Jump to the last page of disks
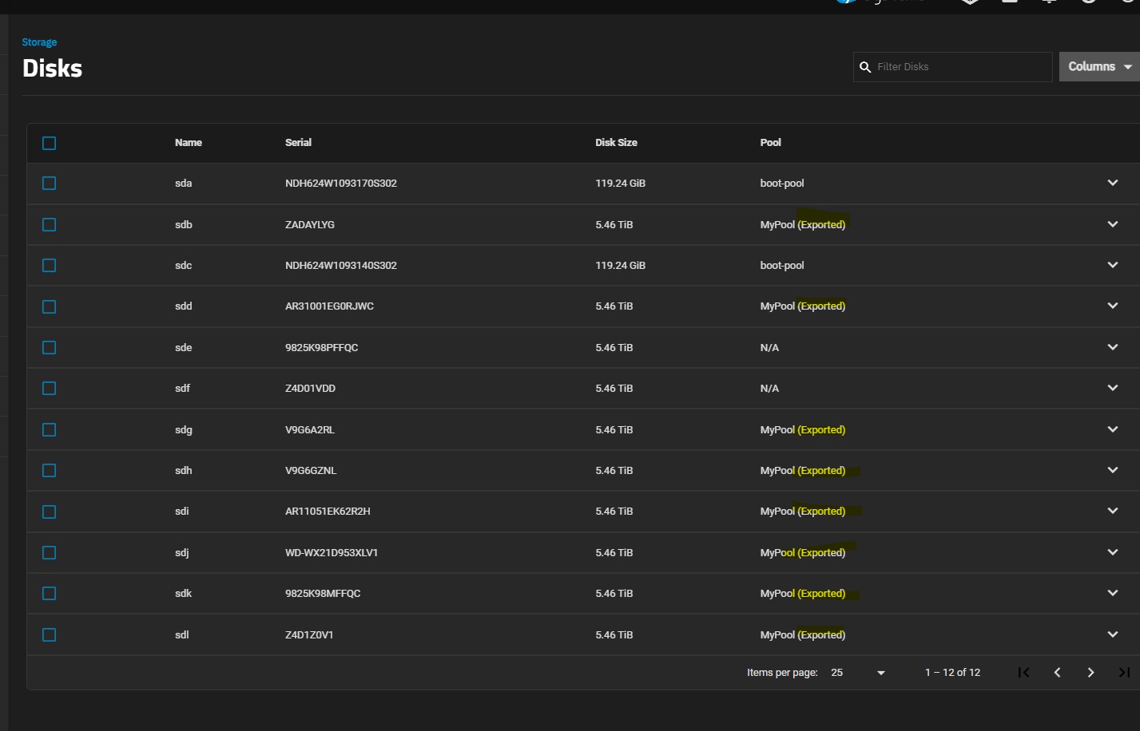The height and width of the screenshot is (731, 1140). [x=1123, y=673]
